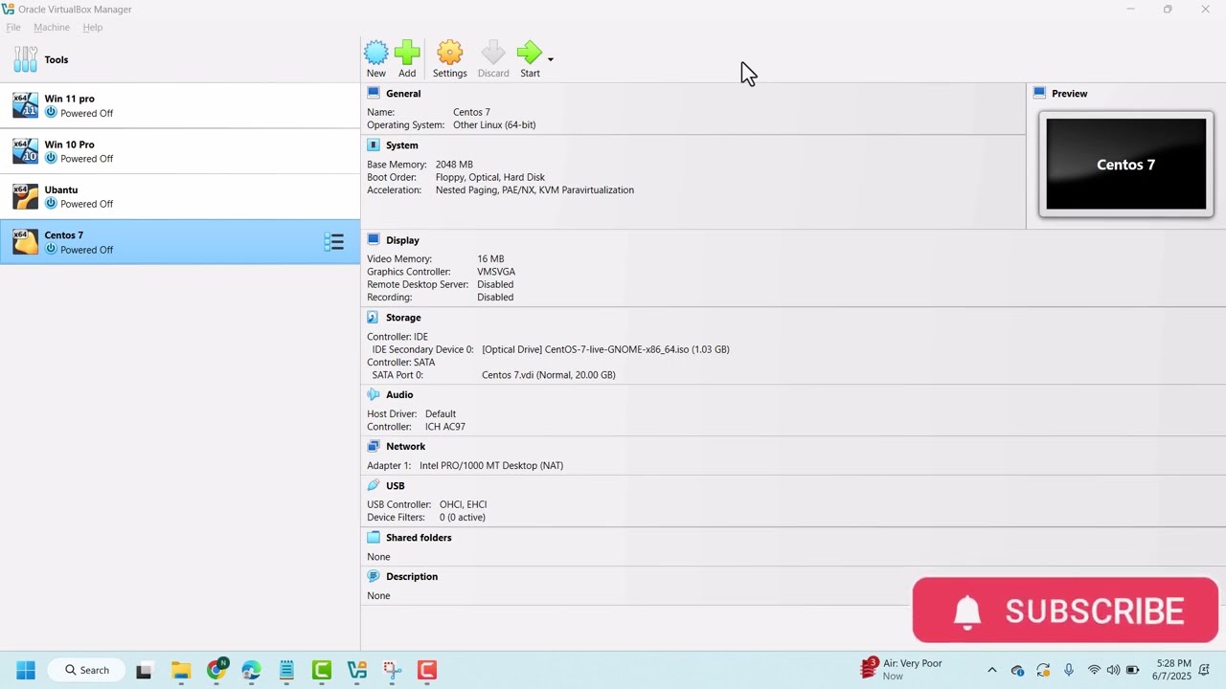This screenshot has height=689, width=1226.
Task: Open the Wi-Fi network tray icon
Action: (1094, 670)
